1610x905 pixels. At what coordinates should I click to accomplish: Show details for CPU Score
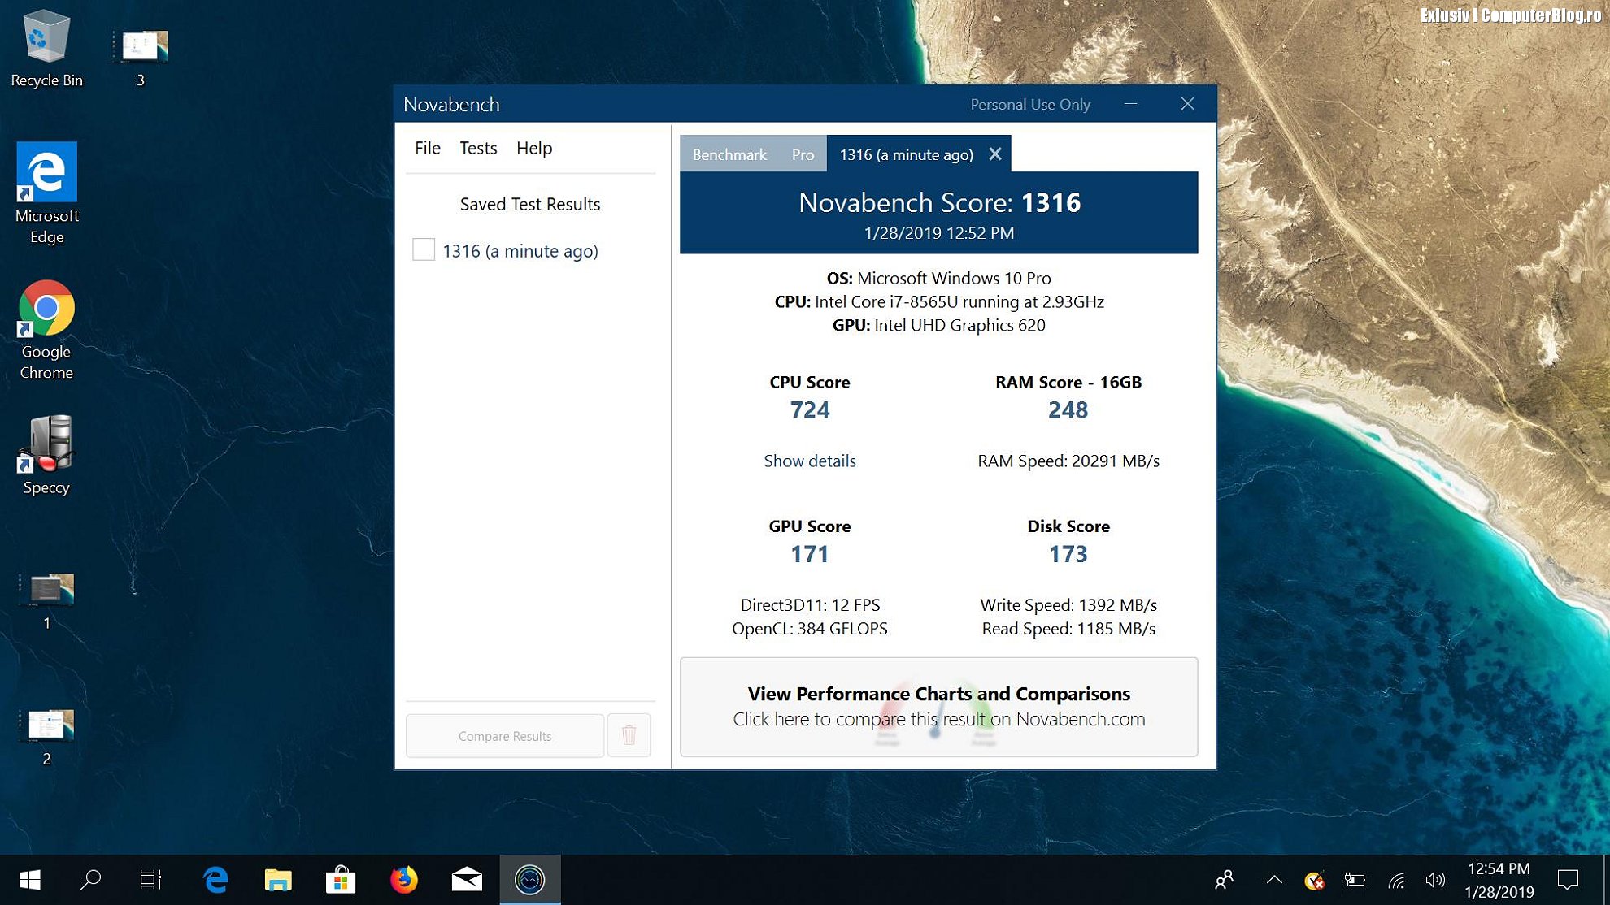tap(809, 461)
